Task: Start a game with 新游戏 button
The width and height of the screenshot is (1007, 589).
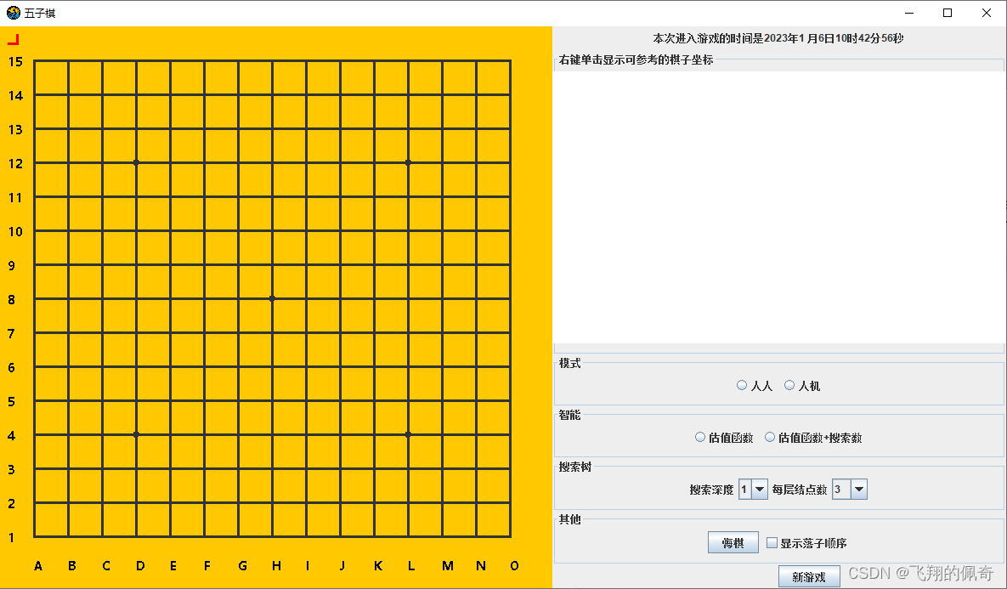Action: tap(808, 577)
